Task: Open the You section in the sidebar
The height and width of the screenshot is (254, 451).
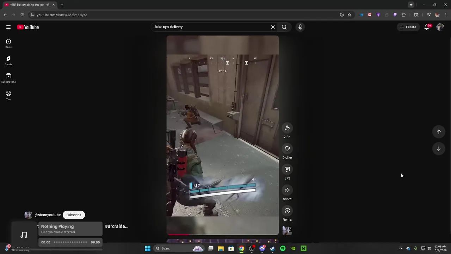Action: 8,95
